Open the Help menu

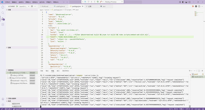coord(56,2)
